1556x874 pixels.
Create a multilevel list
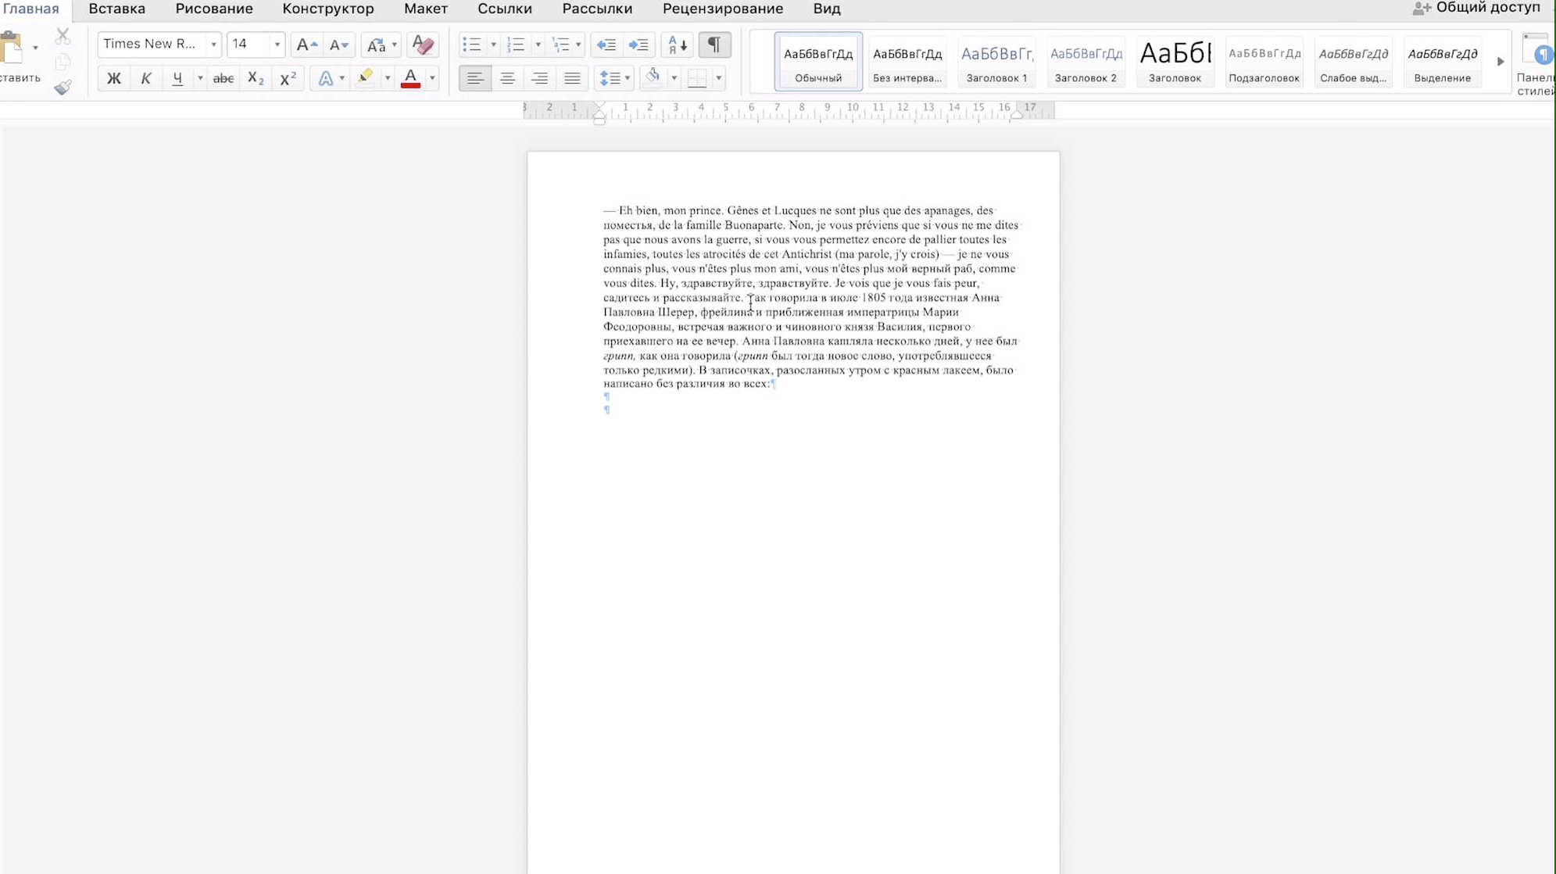click(561, 45)
